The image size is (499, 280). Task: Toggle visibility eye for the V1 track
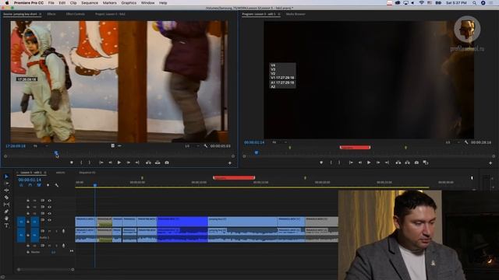[50, 219]
